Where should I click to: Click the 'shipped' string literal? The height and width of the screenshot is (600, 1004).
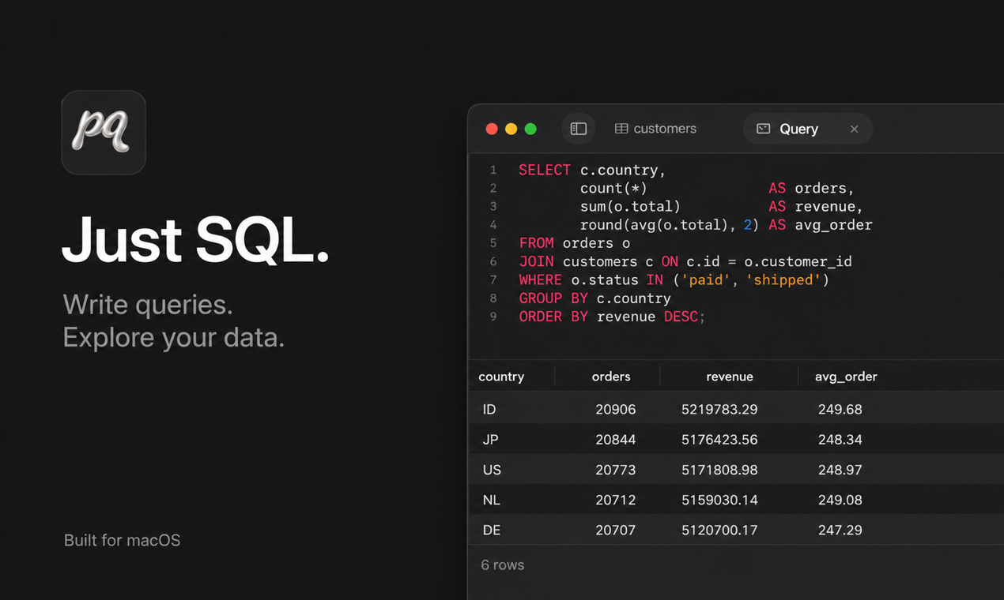tap(783, 279)
